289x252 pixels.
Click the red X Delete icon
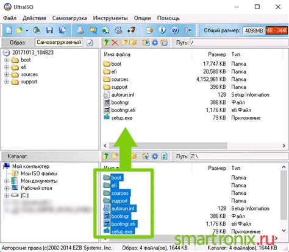[x=115, y=43]
